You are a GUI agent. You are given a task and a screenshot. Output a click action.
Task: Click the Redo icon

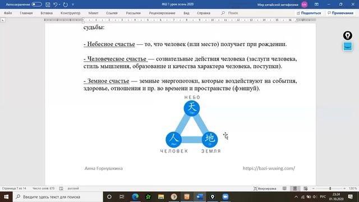click(66, 4)
